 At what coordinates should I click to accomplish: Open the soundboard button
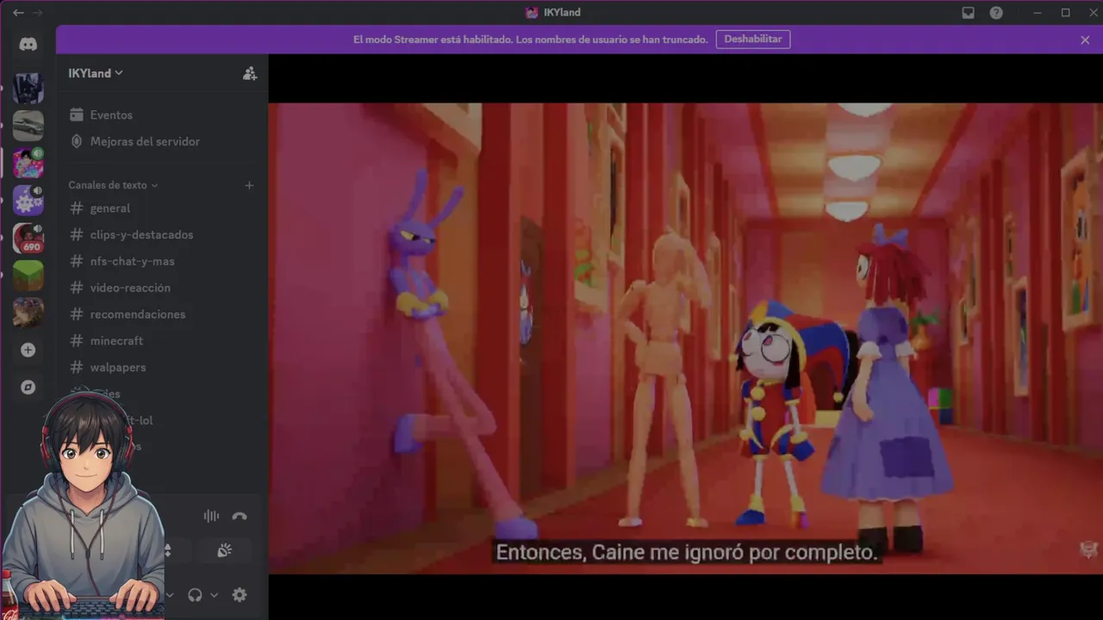[x=224, y=551]
